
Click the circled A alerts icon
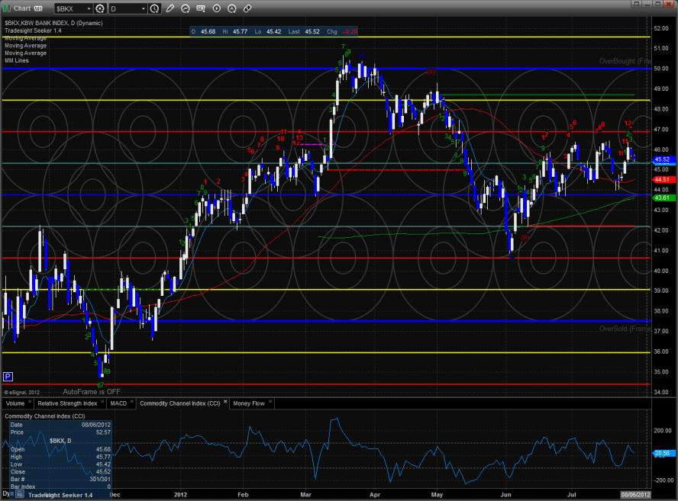[232, 8]
